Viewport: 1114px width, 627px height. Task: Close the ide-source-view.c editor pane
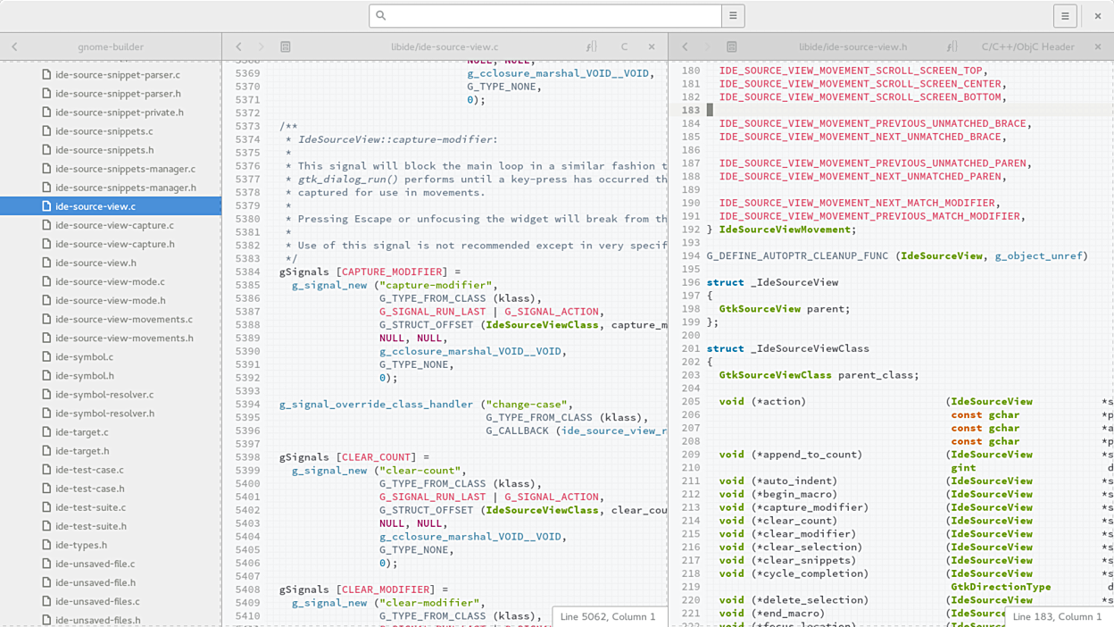652,46
